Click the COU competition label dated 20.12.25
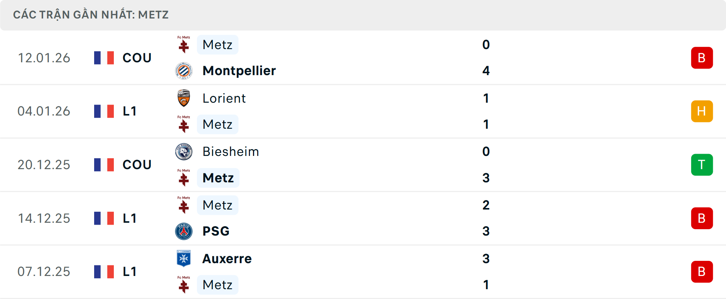Viewport: 726px width, 299px height. [x=137, y=165]
